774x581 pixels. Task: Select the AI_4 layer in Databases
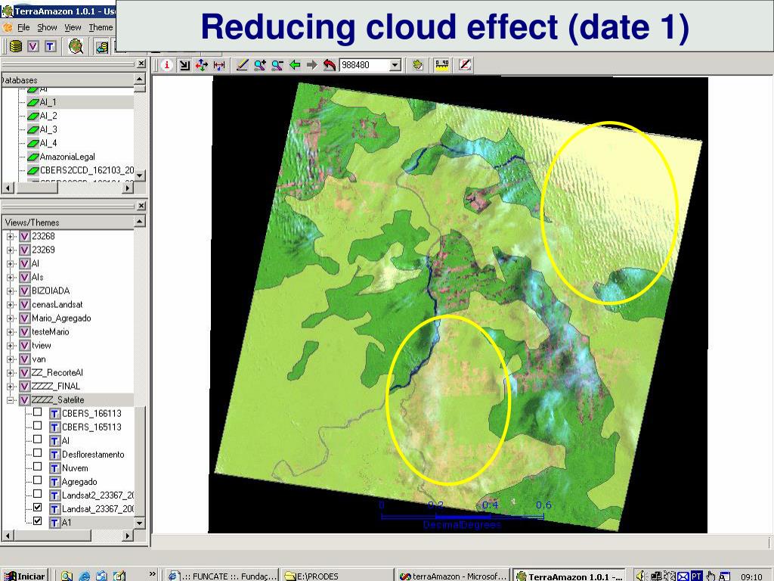48,143
